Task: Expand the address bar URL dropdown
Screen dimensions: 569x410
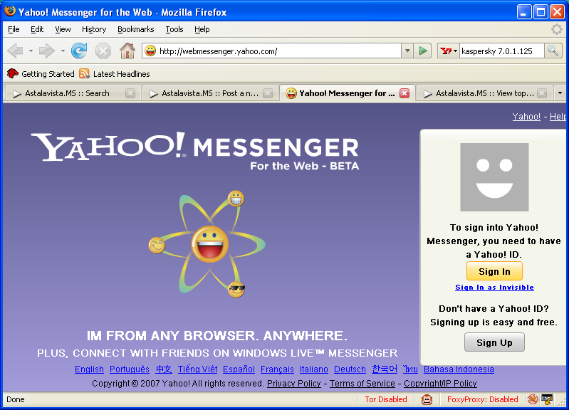Action: [407, 51]
